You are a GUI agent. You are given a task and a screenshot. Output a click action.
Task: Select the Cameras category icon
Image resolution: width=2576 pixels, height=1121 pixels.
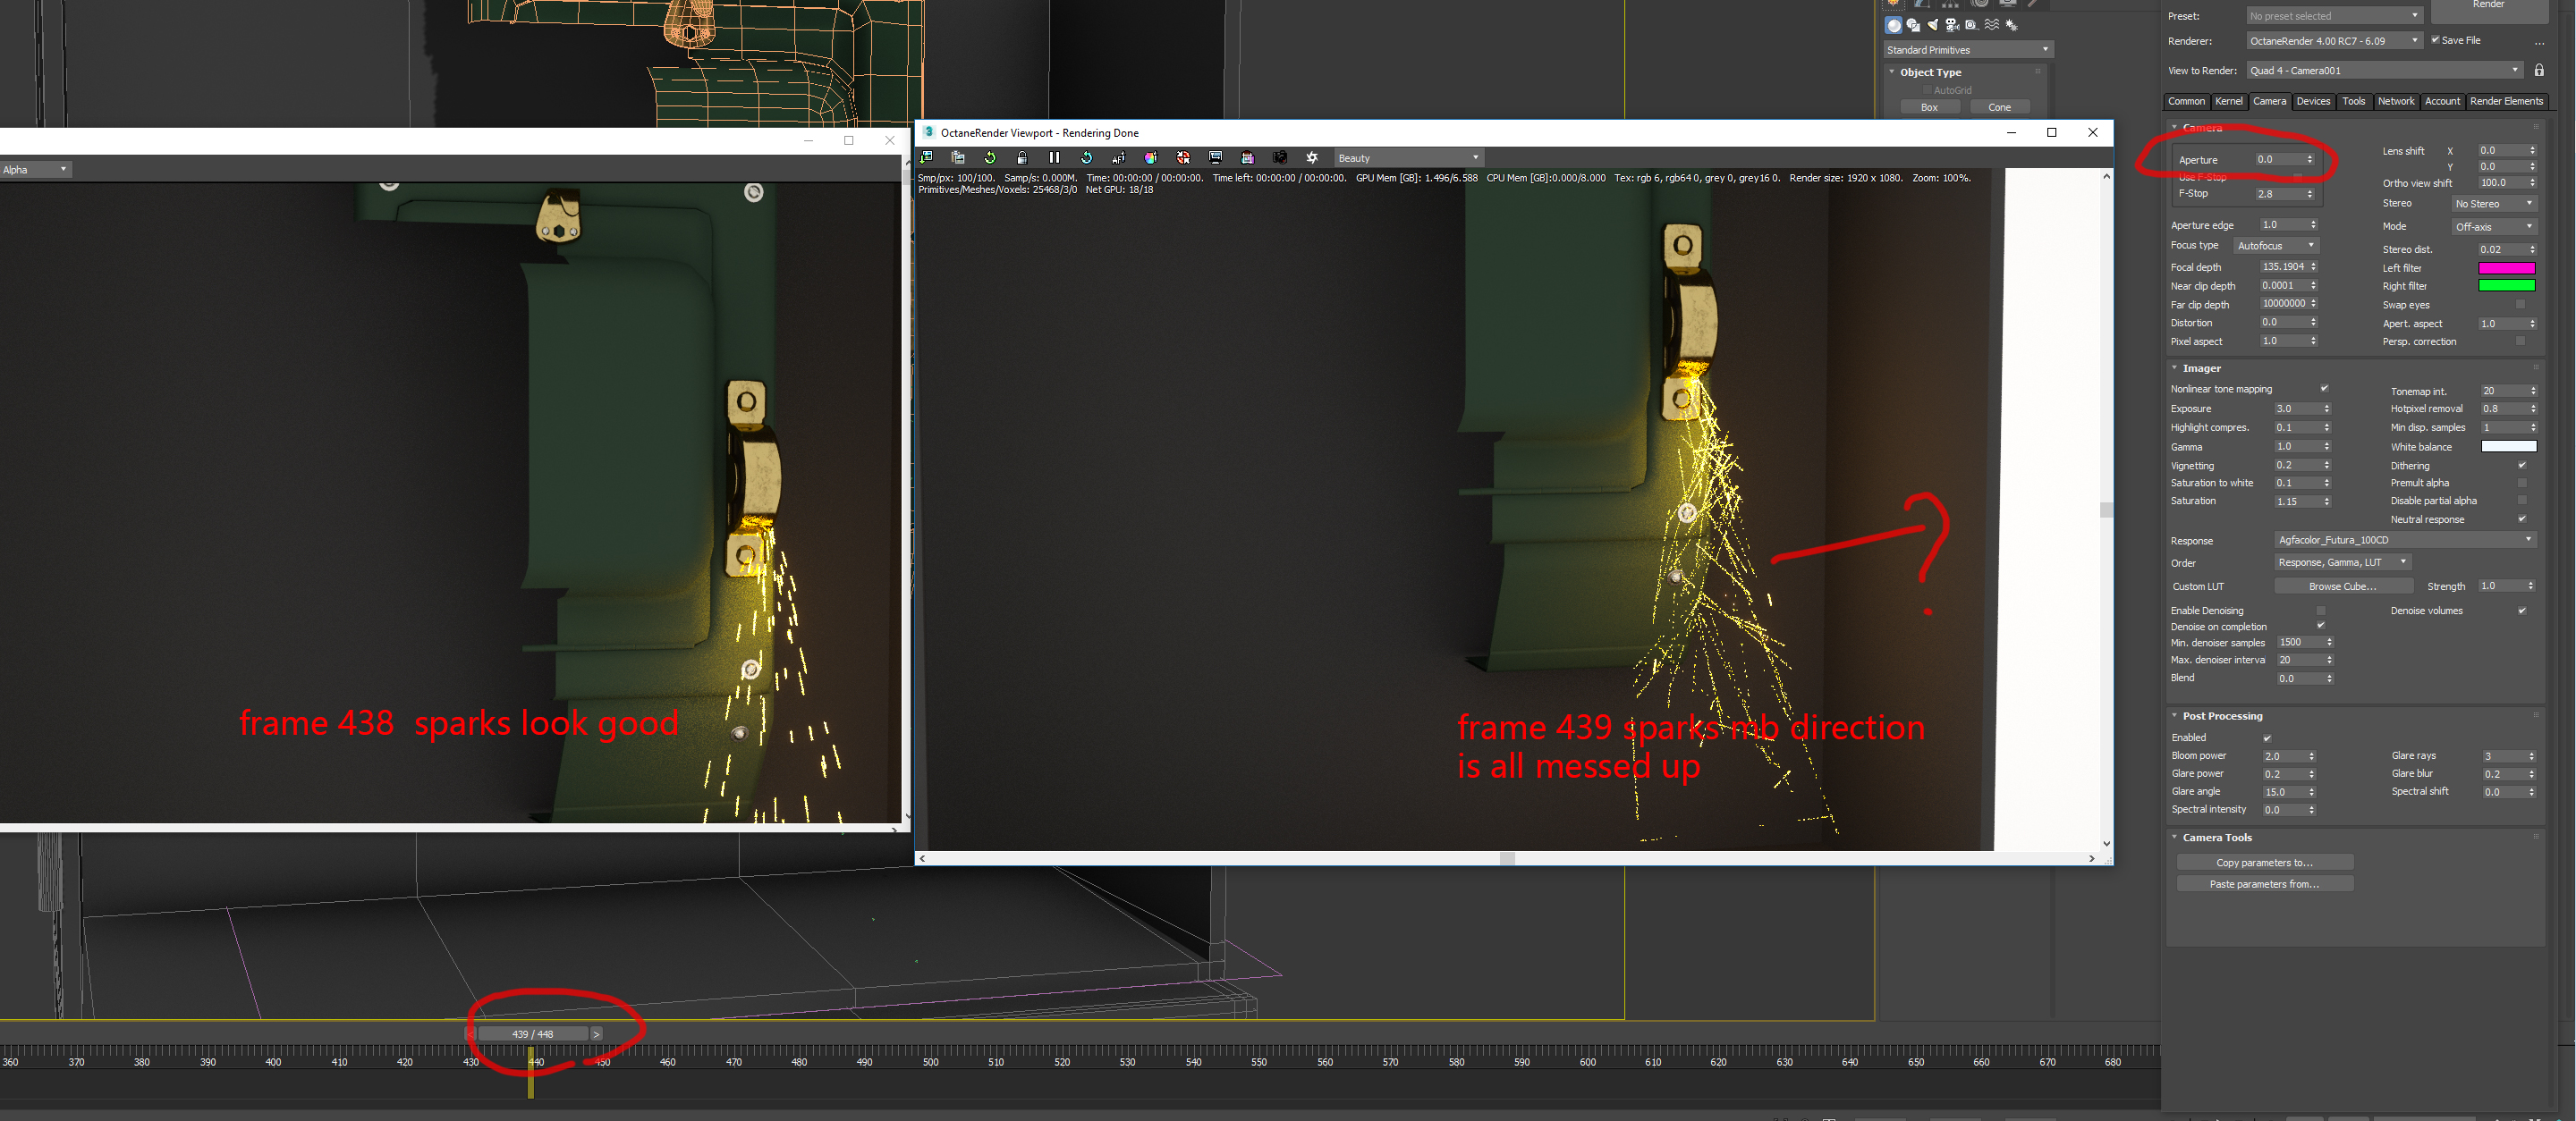pos(1953,26)
